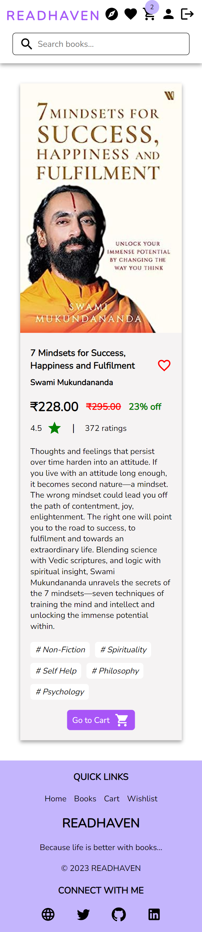
Task: Select the Spirituality tag
Action: point(123,649)
